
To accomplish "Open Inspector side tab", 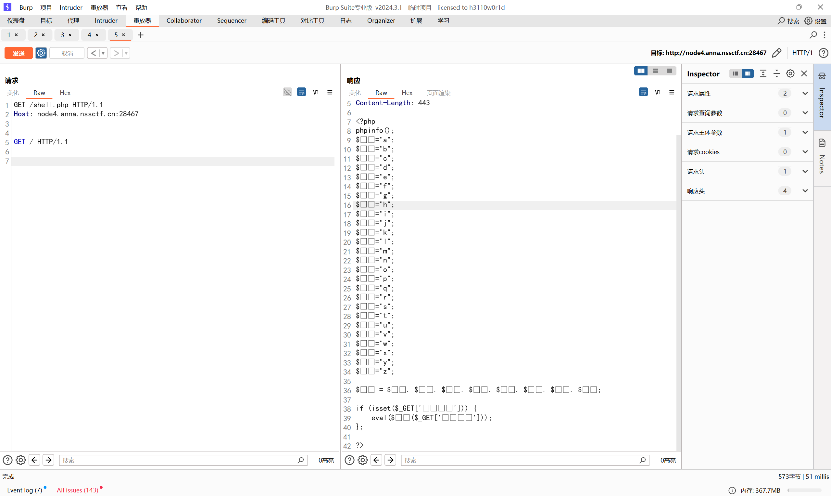I will [x=822, y=97].
